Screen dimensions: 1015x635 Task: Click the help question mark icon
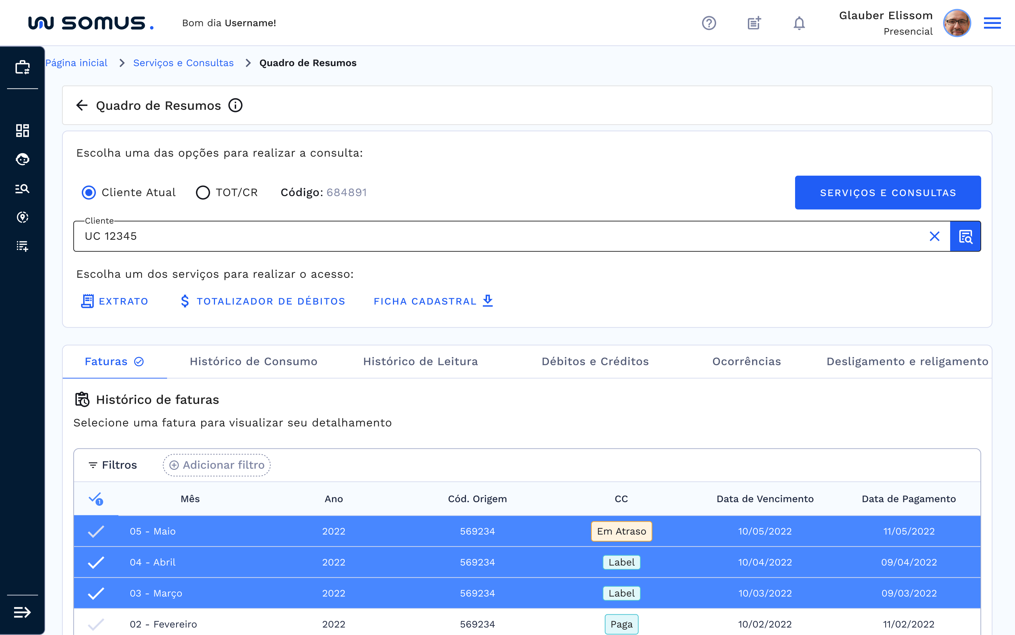click(x=709, y=23)
